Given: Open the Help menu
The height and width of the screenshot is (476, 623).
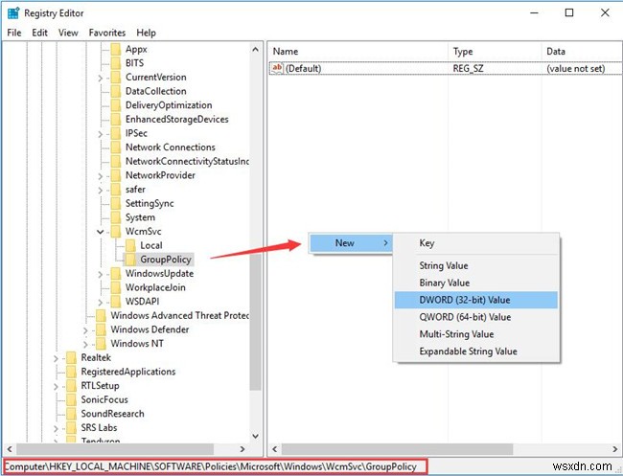Looking at the screenshot, I should tap(147, 33).
